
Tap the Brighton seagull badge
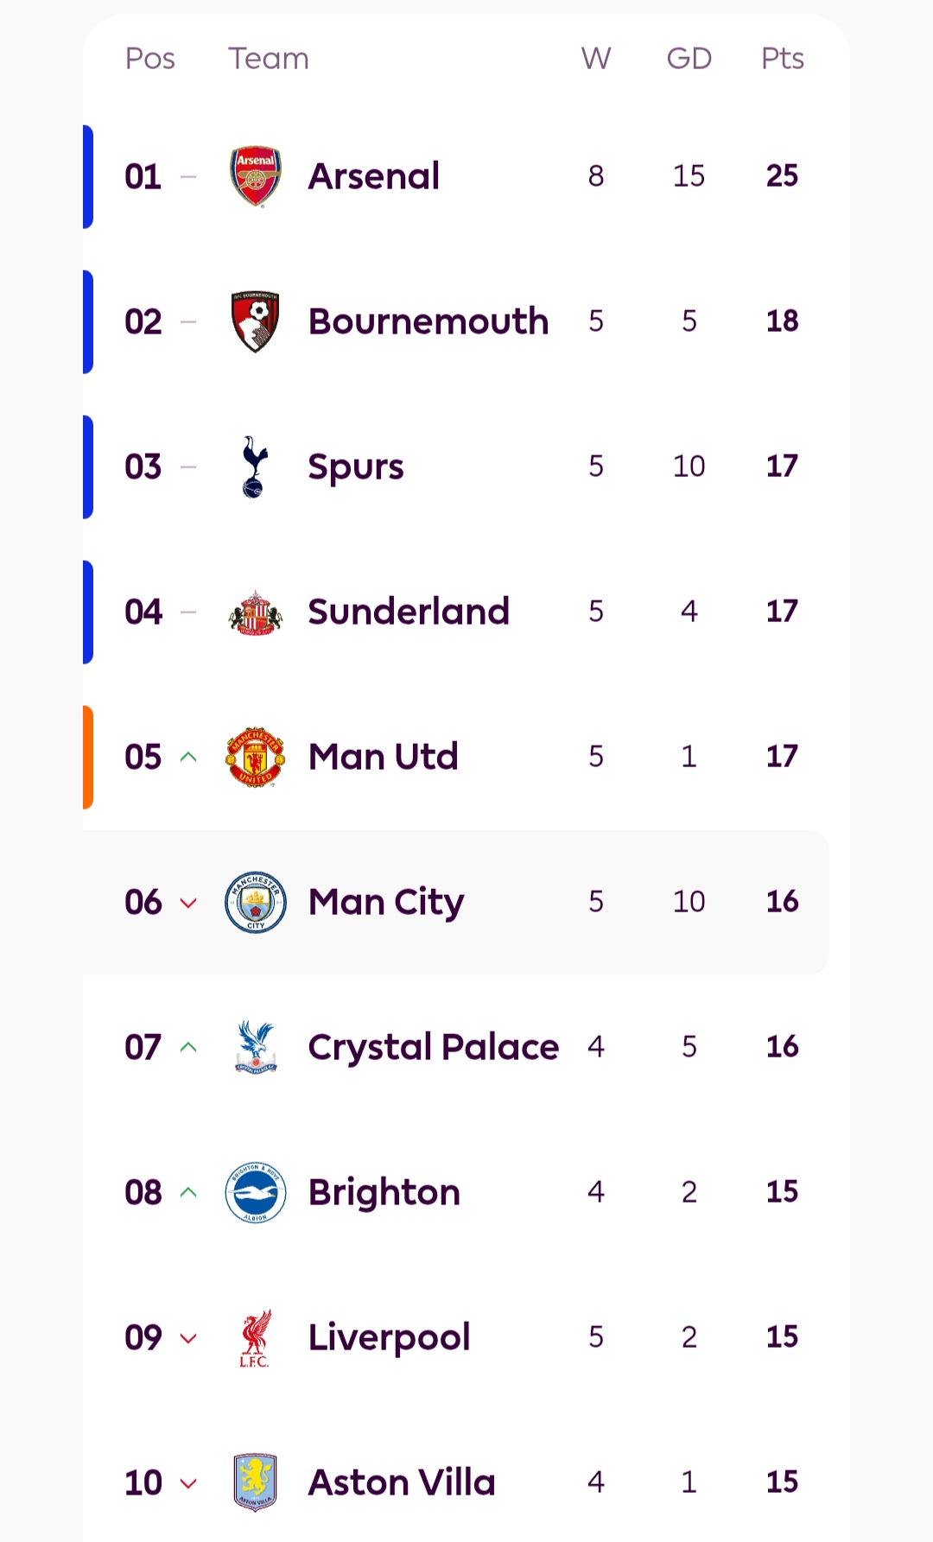(255, 1192)
